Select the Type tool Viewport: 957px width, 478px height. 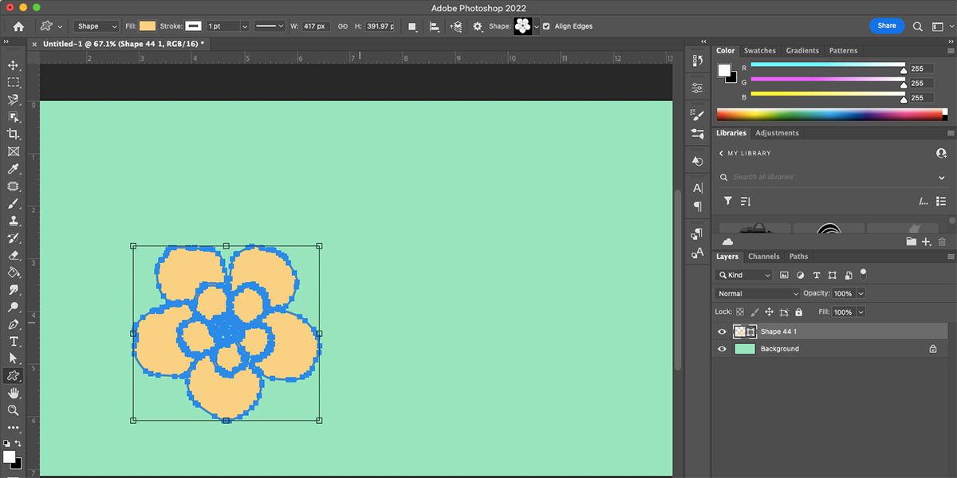tap(14, 342)
